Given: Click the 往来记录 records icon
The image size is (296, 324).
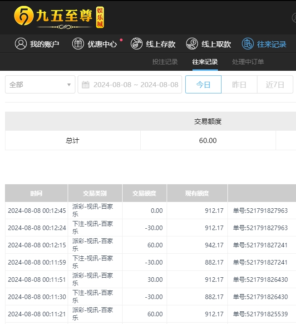Looking at the screenshot, I should [247, 44].
